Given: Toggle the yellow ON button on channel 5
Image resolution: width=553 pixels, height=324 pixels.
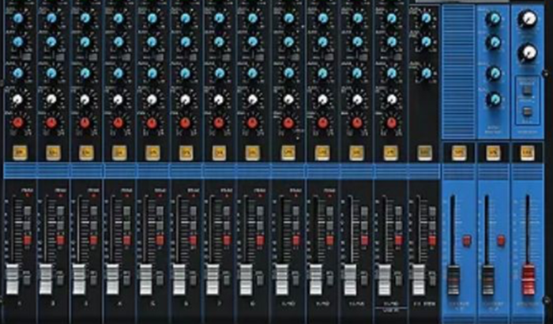Looking at the screenshot, I should 152,152.
